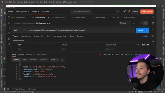The height and width of the screenshot is (93, 165).
Task: Open IDE settings gear top right
Action: coord(163,6)
